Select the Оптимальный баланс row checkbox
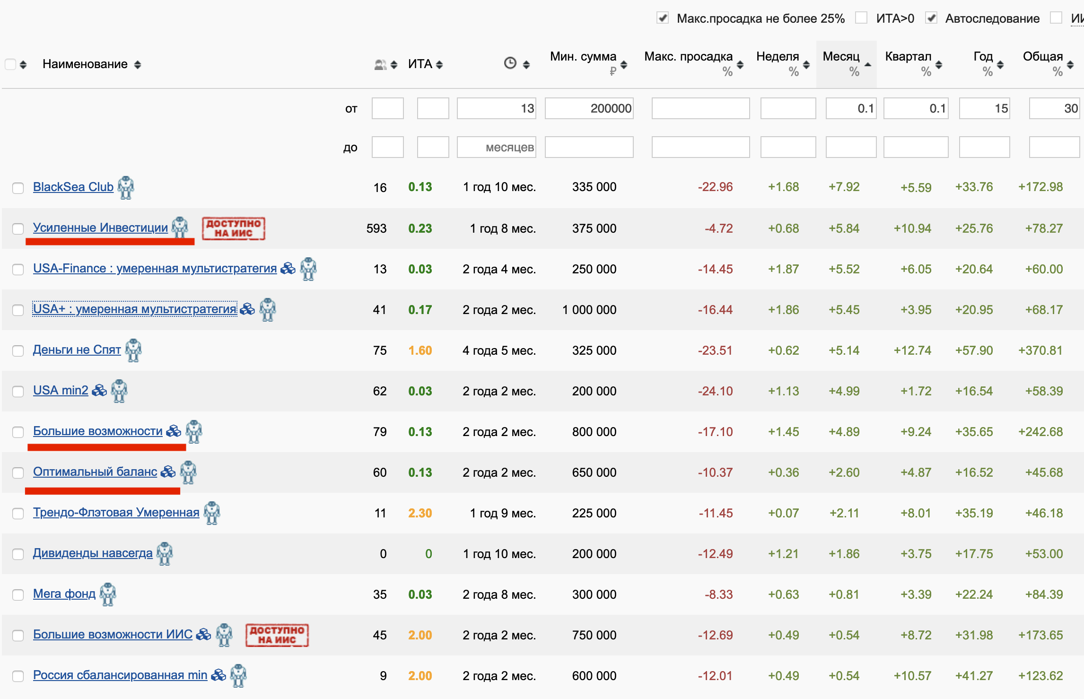The image size is (1084, 699). (18, 473)
